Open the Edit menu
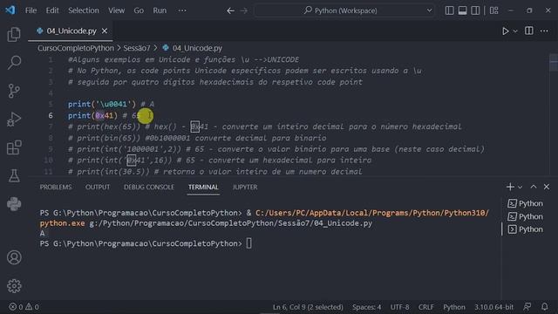 click(52, 10)
